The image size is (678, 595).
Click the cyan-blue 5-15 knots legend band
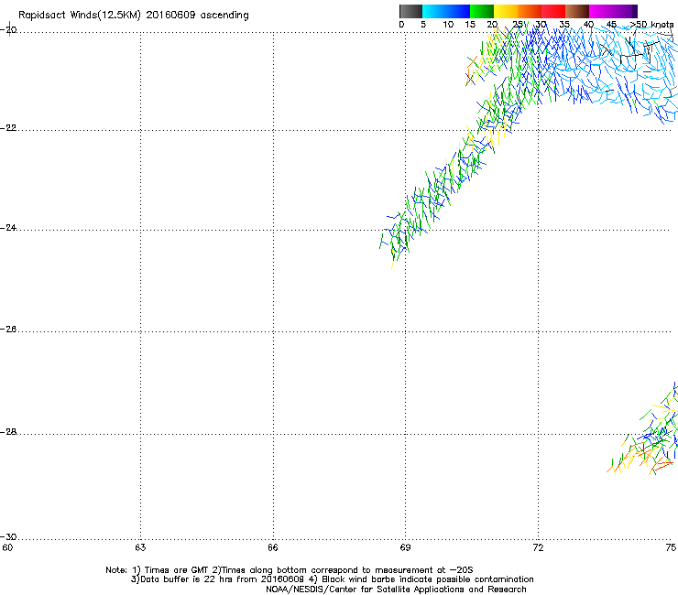(x=446, y=11)
